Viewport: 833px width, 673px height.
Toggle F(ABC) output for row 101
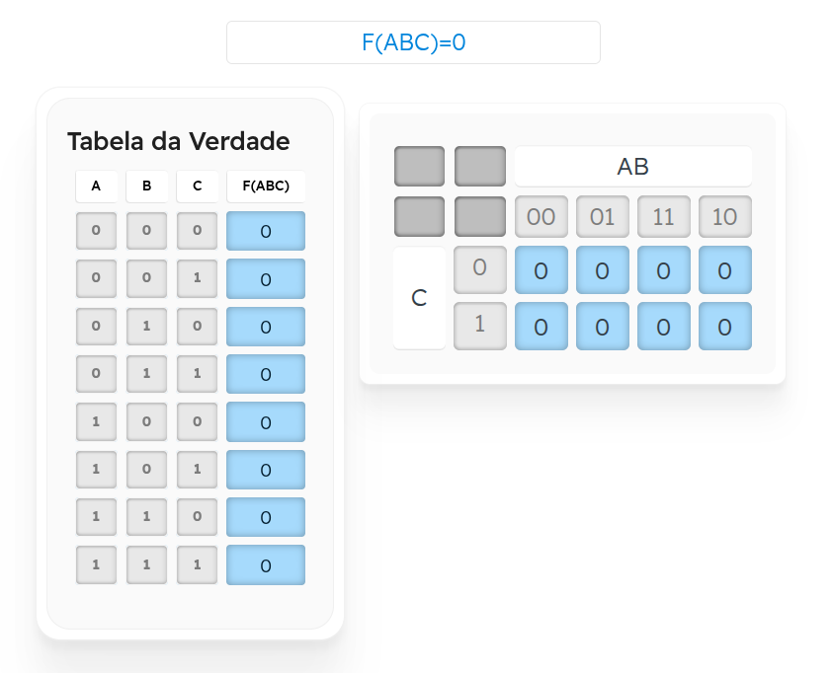click(266, 470)
